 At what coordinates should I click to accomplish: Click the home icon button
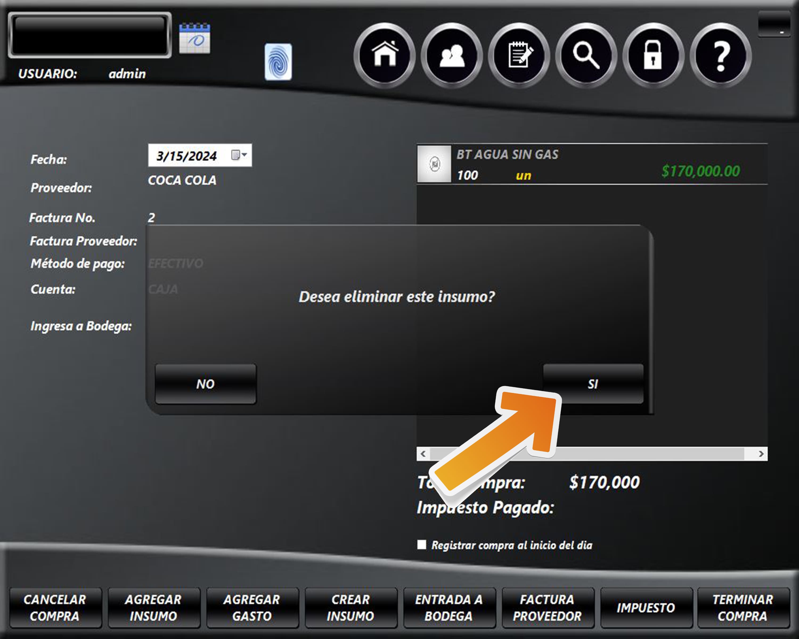coord(385,55)
